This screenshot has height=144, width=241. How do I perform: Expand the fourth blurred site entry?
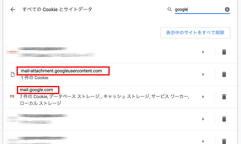pos(203,119)
